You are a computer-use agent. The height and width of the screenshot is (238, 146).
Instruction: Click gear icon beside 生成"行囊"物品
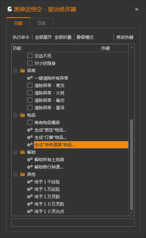point(30,138)
